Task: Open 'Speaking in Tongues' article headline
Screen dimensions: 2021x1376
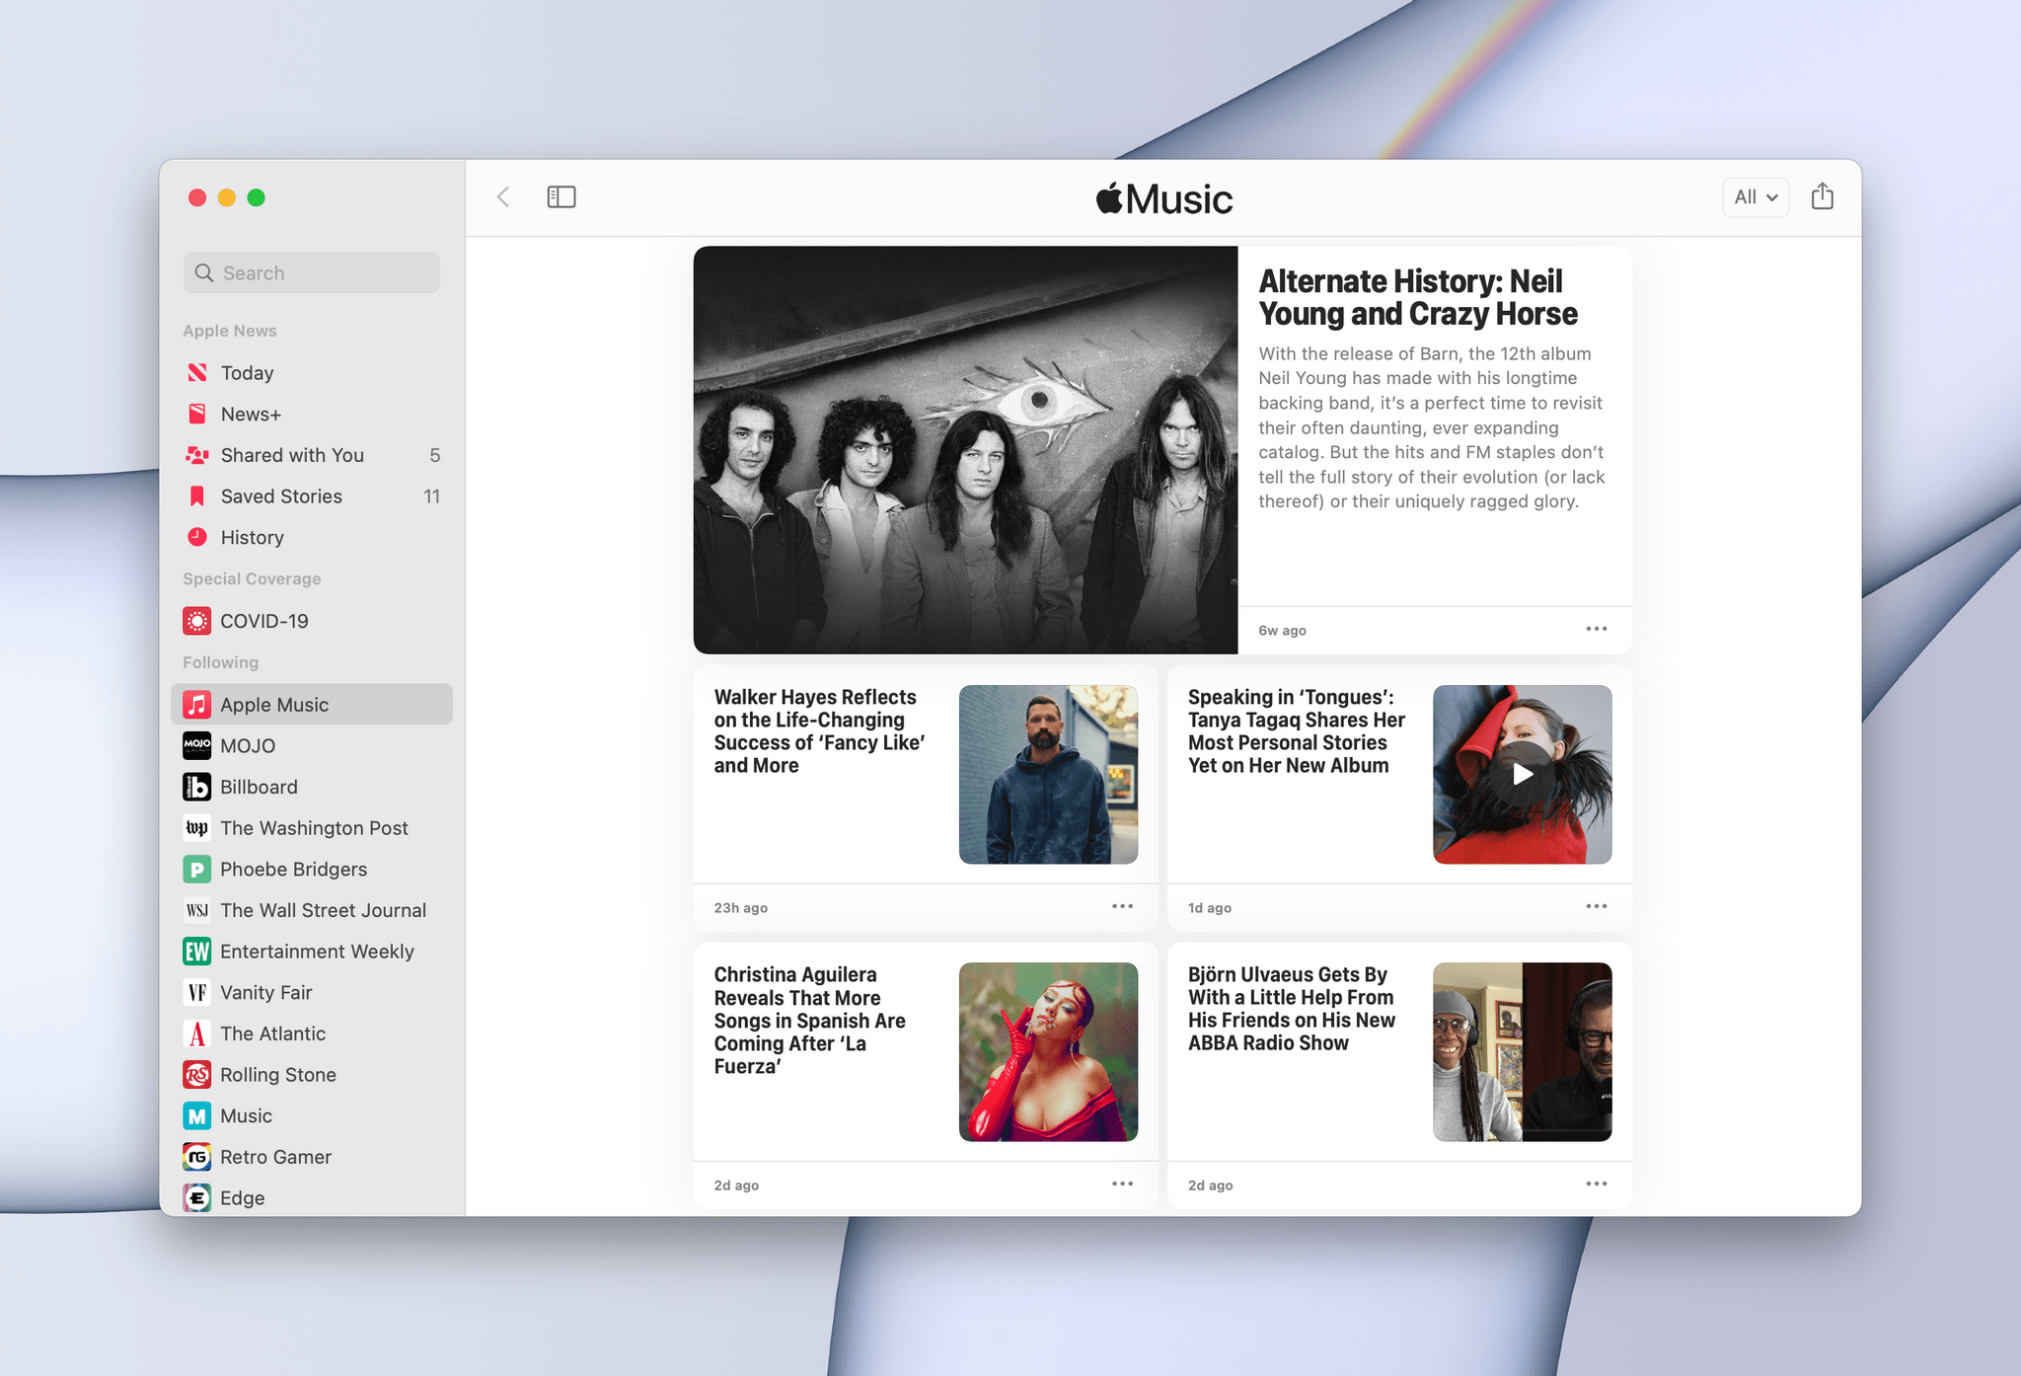Action: pos(1296,731)
